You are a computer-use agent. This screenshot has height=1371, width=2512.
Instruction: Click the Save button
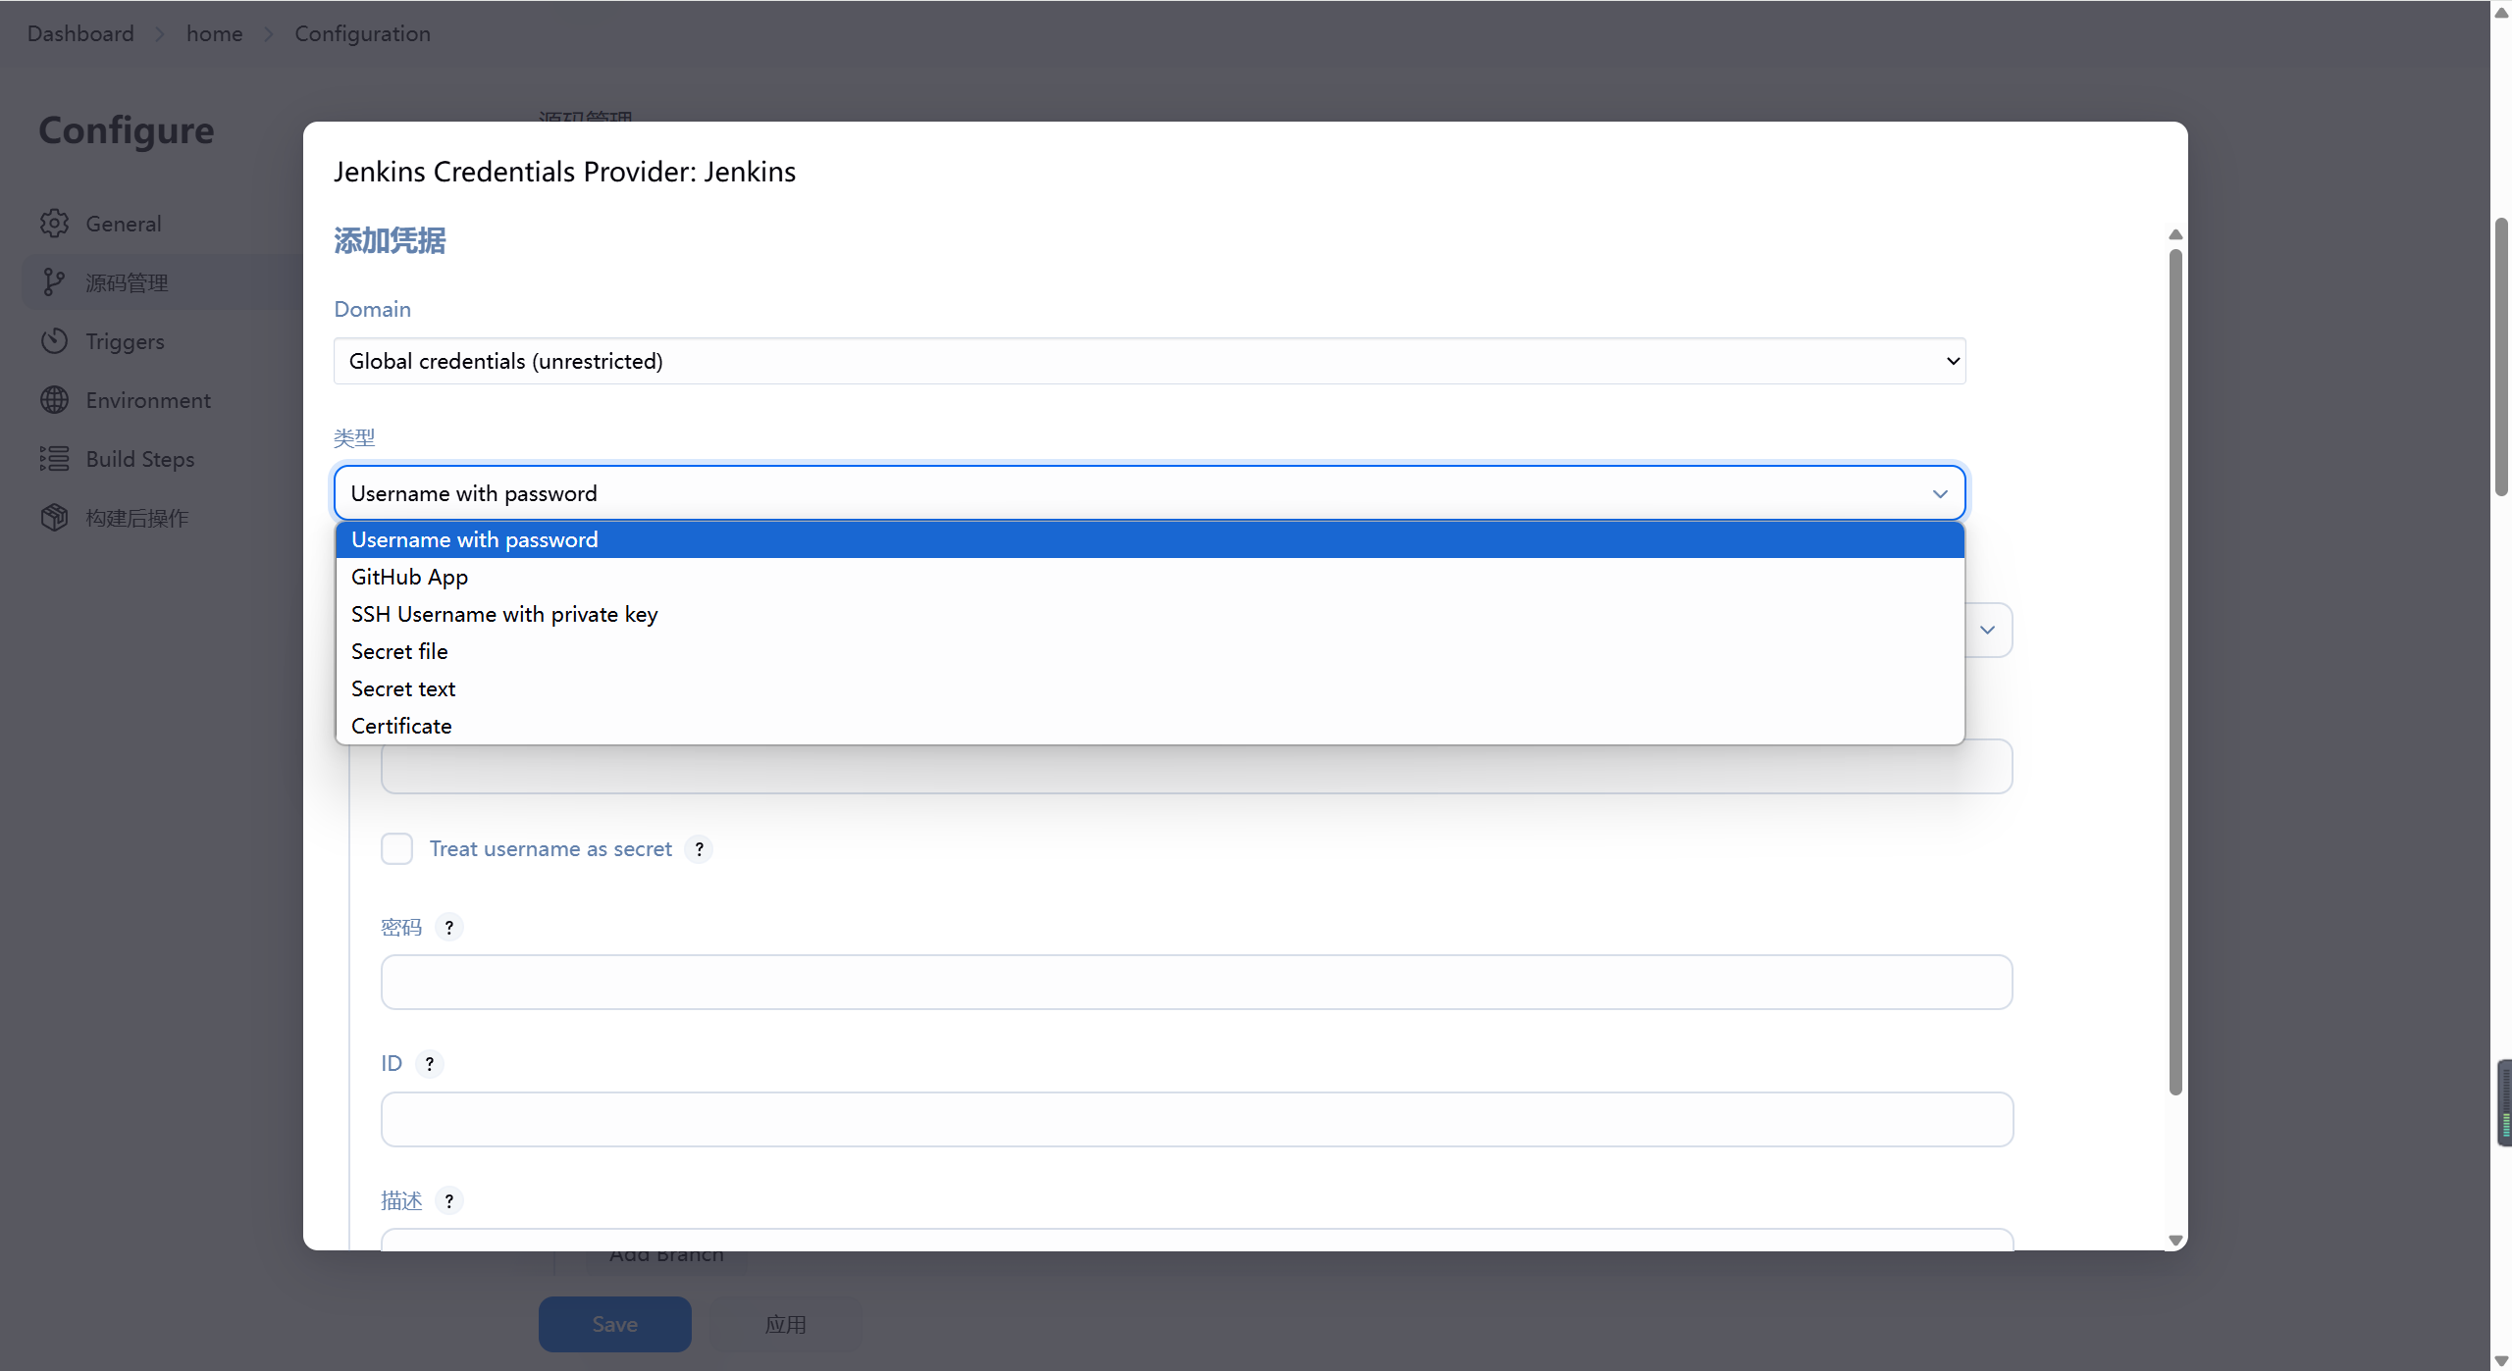(x=615, y=1325)
